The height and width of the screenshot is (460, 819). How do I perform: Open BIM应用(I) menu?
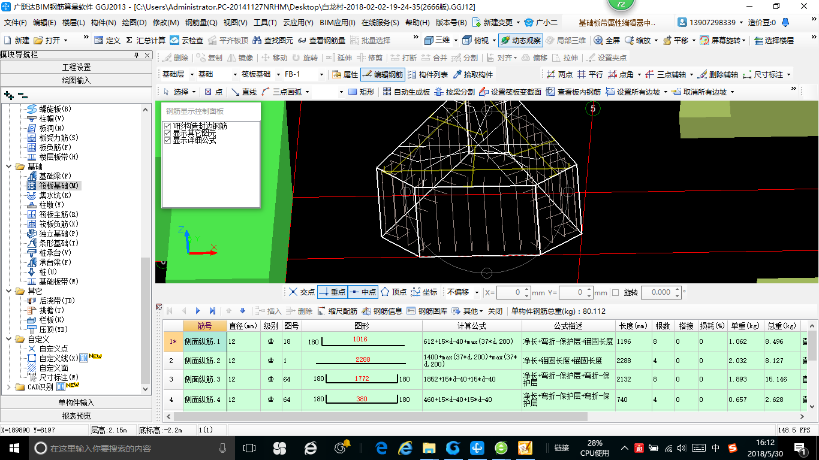coord(338,23)
